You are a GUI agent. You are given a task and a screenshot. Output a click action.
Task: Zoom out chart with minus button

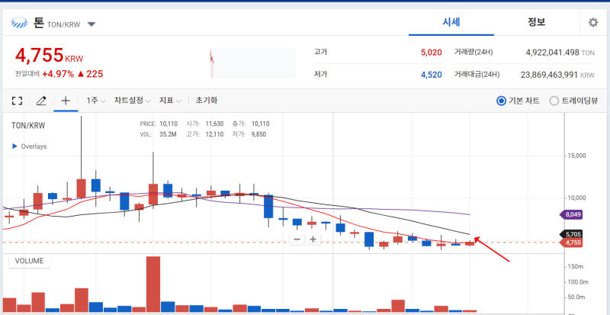click(297, 239)
